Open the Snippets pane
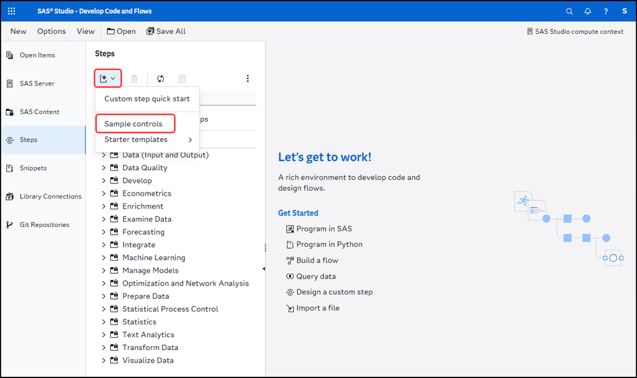637x378 pixels. click(x=43, y=168)
